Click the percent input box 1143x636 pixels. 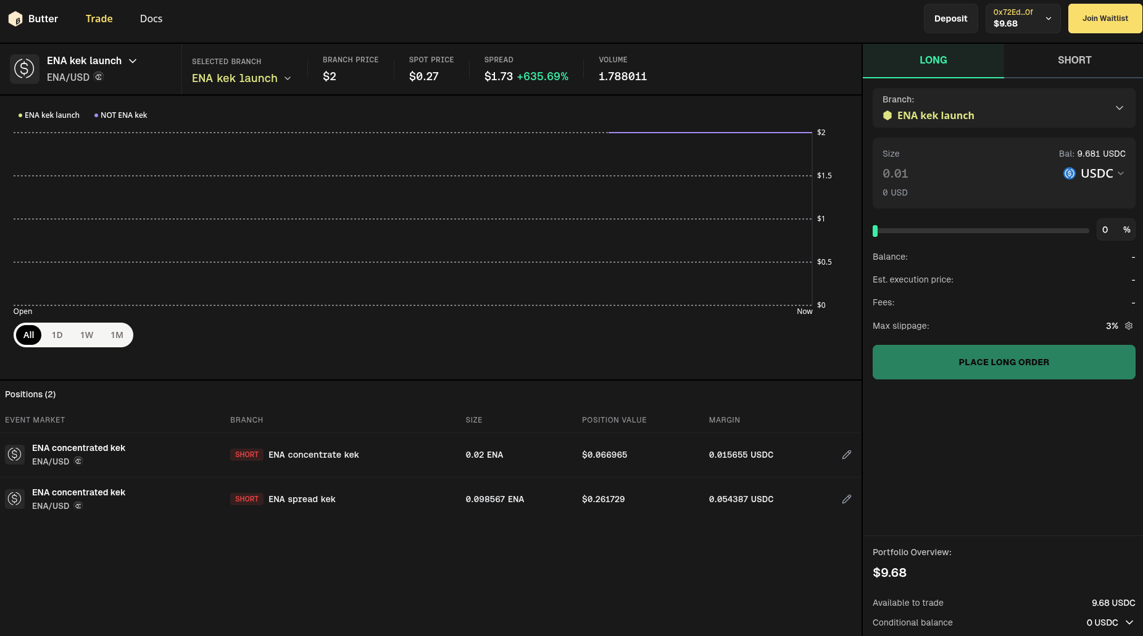pyautogui.click(x=1116, y=229)
